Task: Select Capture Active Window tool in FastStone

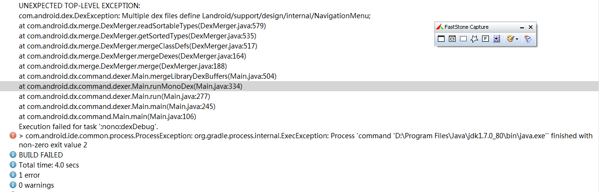Action: point(441,39)
